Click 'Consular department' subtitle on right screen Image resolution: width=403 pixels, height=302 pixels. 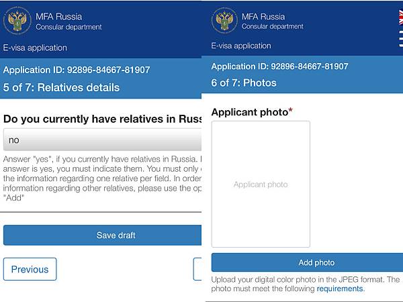pyautogui.click(x=273, y=26)
